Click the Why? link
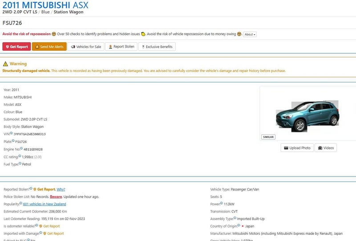Viewport: 356px width, 241px height. click(x=61, y=189)
